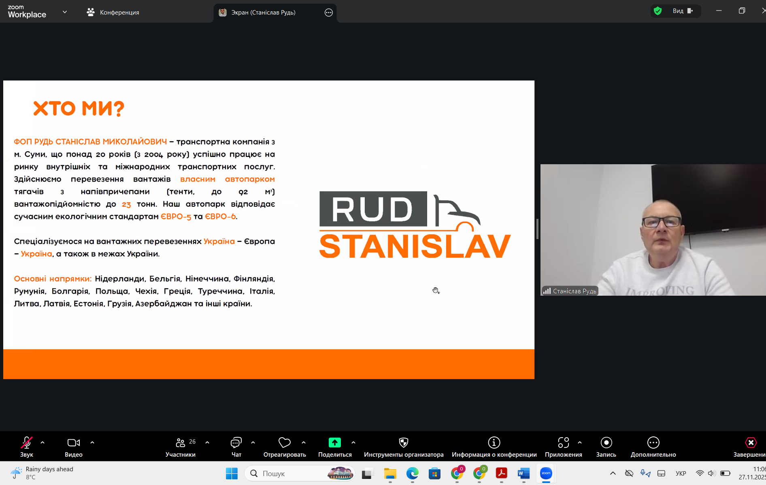
Task: Open the Чат chat panel
Action: pyautogui.click(x=236, y=443)
